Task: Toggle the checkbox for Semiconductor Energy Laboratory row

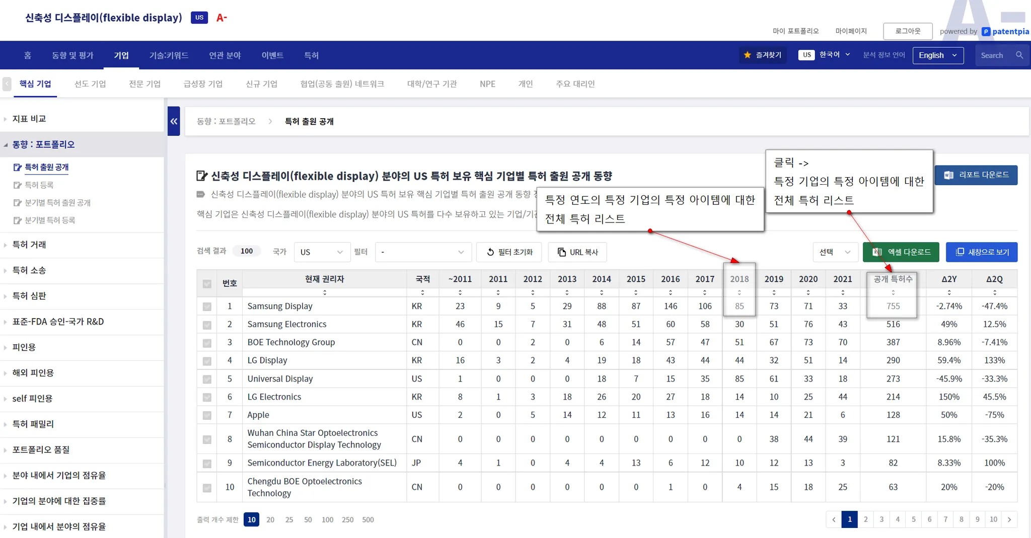Action: point(207,464)
